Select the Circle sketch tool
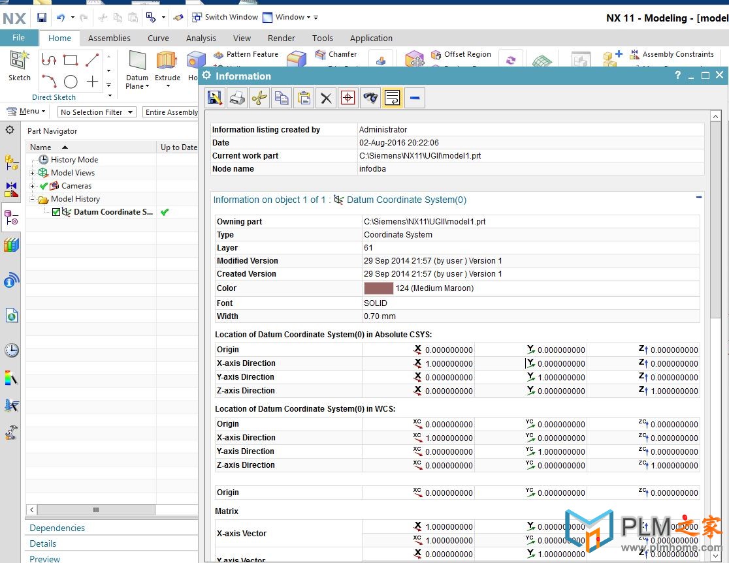 tap(71, 82)
